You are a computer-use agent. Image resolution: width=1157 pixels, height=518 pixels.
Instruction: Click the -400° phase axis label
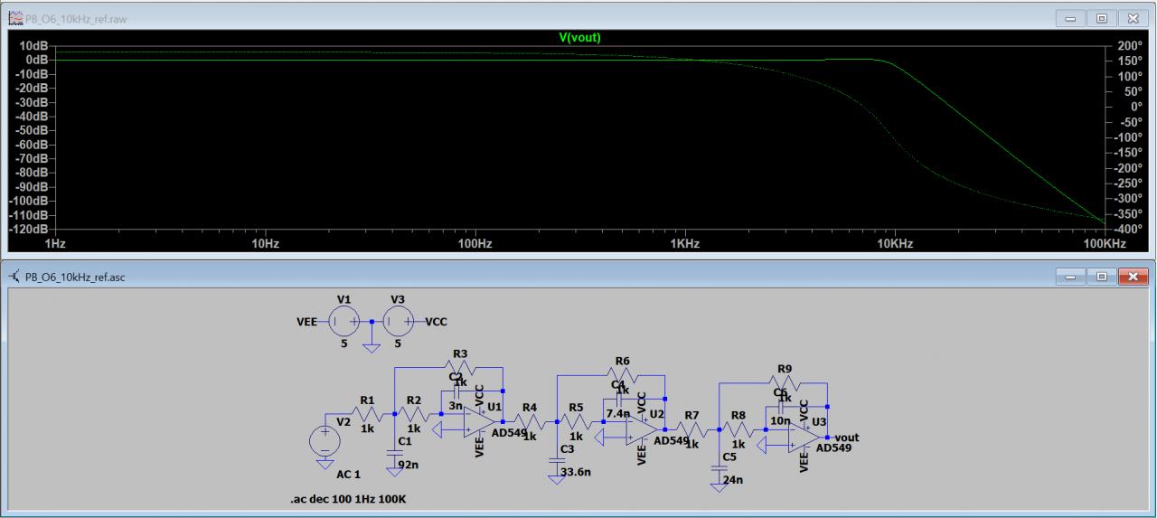1130,230
